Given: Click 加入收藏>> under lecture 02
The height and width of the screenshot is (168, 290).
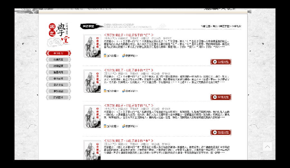Looking at the screenshot, I should [113, 91].
